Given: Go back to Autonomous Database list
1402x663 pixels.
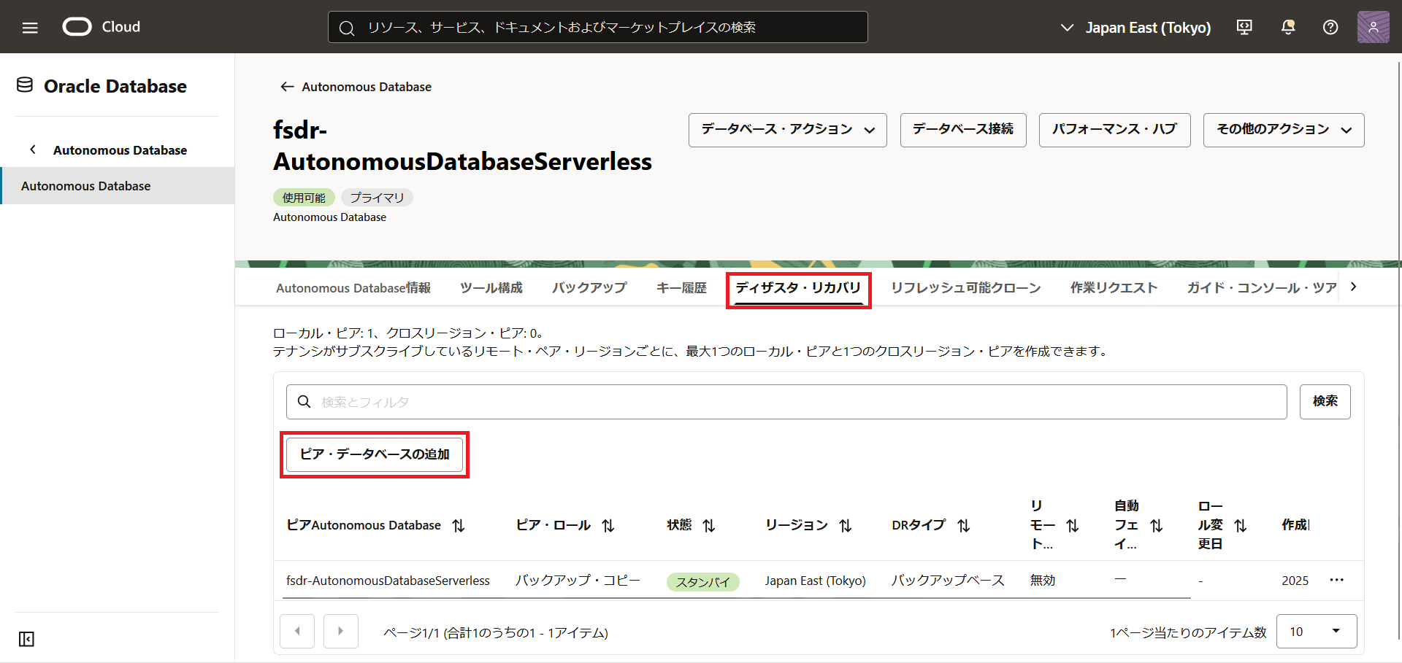Looking at the screenshot, I should pyautogui.click(x=356, y=87).
